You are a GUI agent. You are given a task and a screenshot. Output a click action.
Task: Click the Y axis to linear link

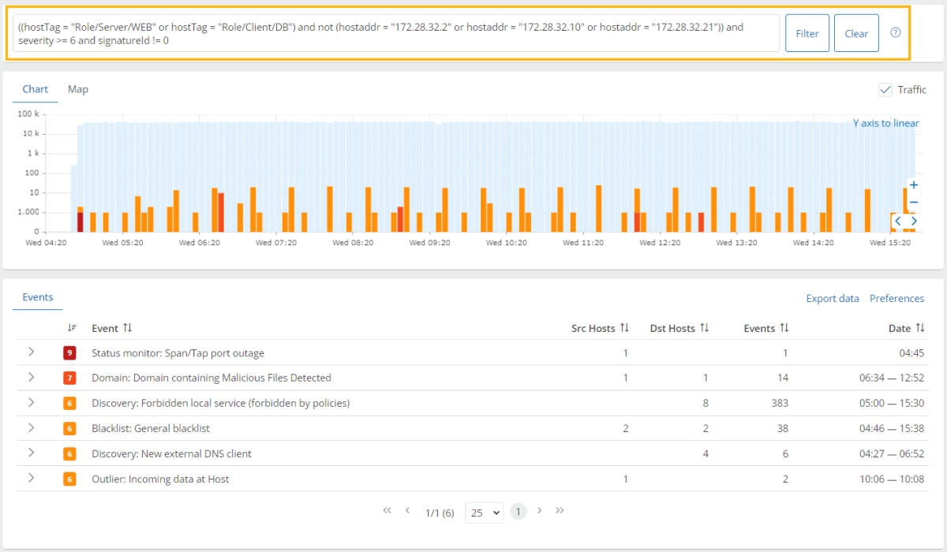(x=885, y=123)
